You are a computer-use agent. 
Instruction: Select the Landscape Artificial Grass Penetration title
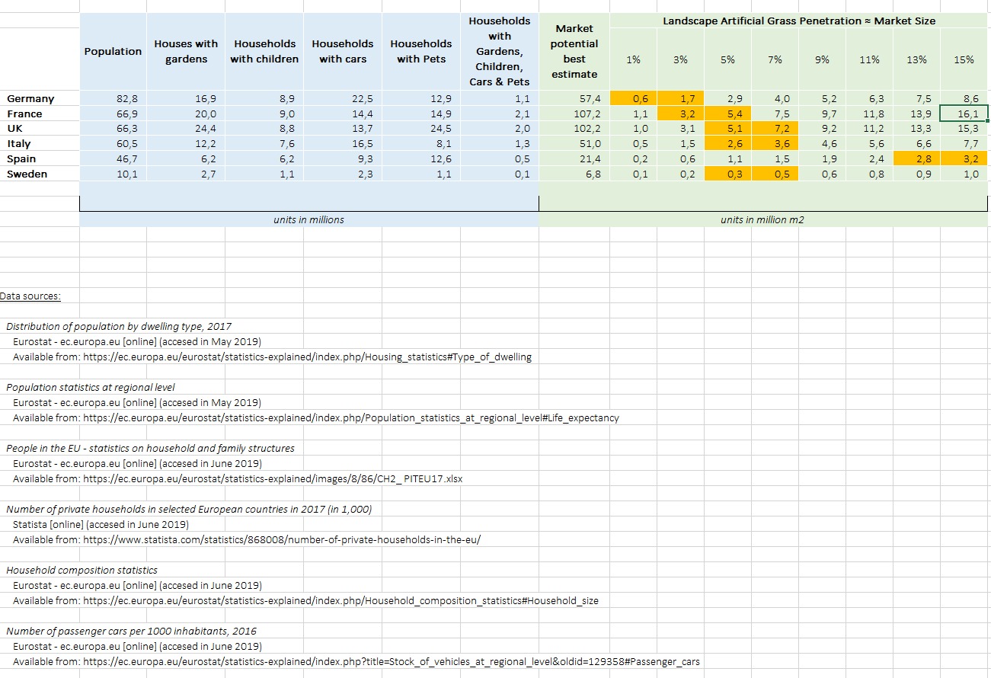point(799,21)
